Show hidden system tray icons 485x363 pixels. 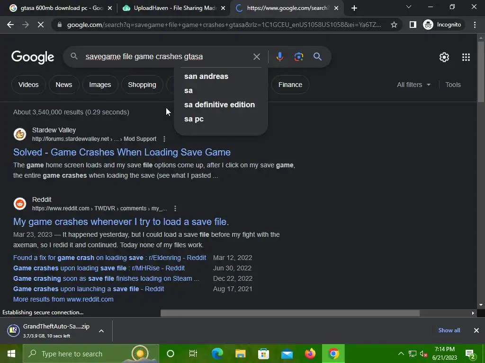pos(401,354)
